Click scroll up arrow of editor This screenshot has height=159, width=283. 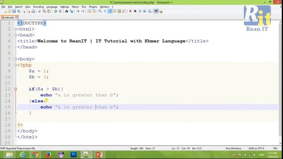[280, 22]
